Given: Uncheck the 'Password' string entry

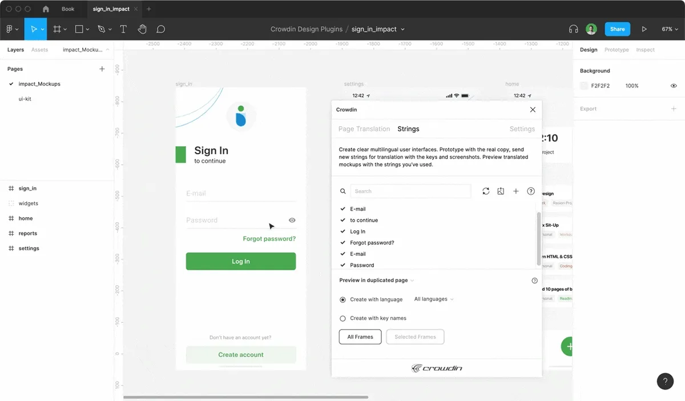Looking at the screenshot, I should [343, 265].
